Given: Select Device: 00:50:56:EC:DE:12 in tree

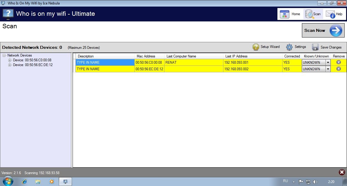Looking at the screenshot, I should coord(33,65).
